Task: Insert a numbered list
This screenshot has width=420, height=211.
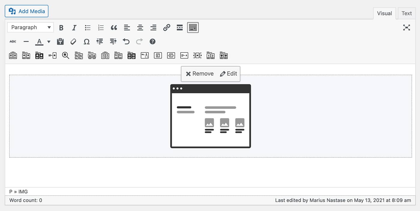Action: pyautogui.click(x=101, y=28)
